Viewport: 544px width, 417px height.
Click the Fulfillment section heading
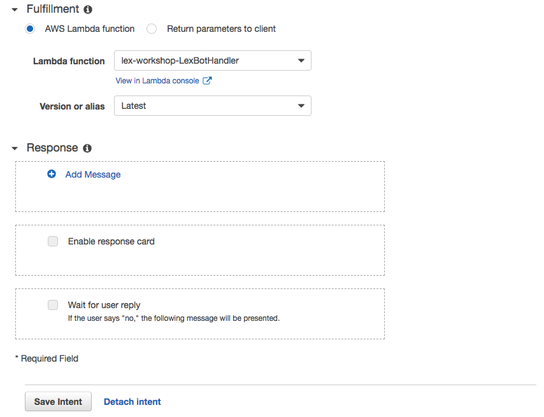pos(53,9)
